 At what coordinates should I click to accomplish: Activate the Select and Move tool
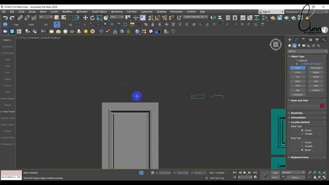click(85, 18)
